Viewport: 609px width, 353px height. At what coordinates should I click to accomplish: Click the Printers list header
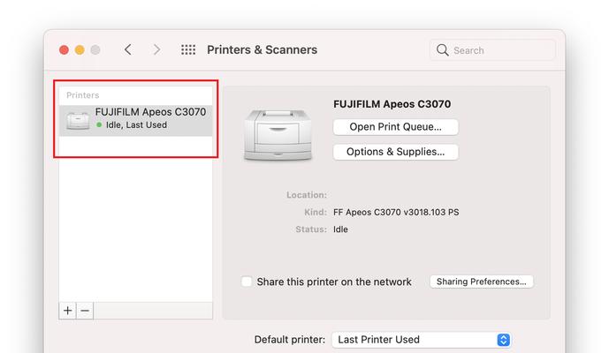pos(82,94)
